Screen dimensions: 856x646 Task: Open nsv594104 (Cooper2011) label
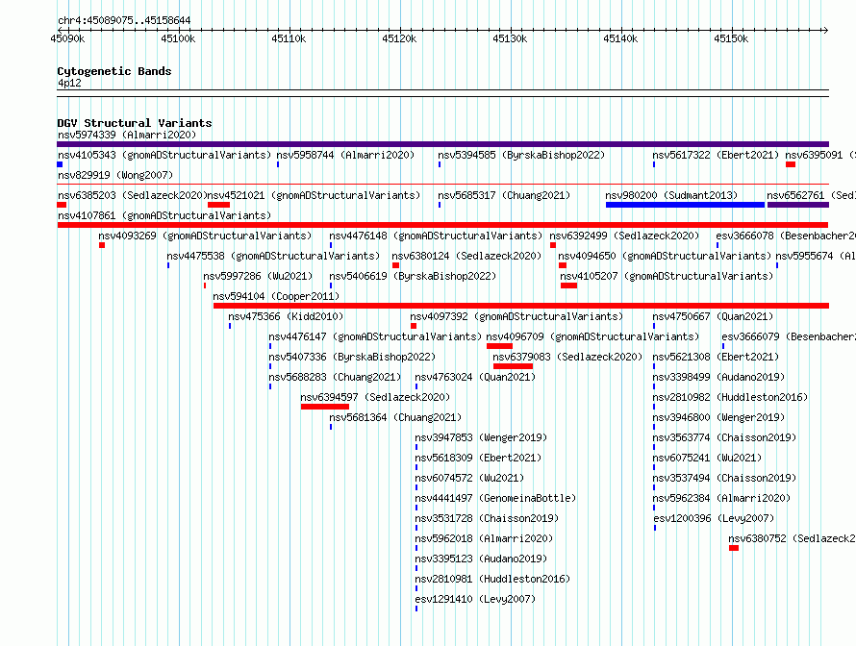point(276,296)
